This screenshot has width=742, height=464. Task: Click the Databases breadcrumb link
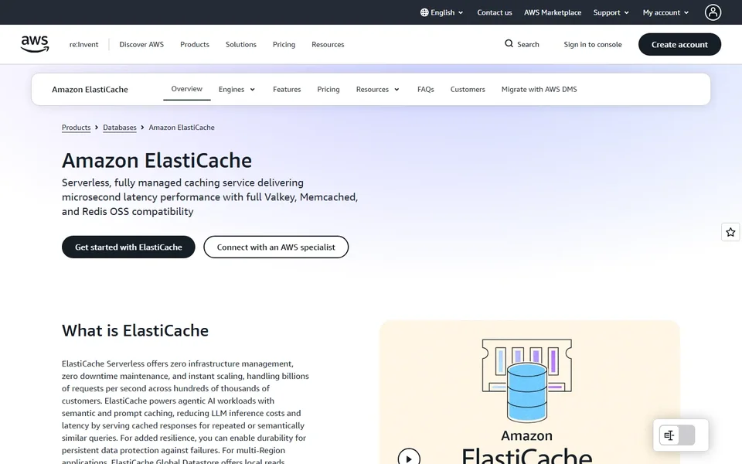tap(120, 128)
